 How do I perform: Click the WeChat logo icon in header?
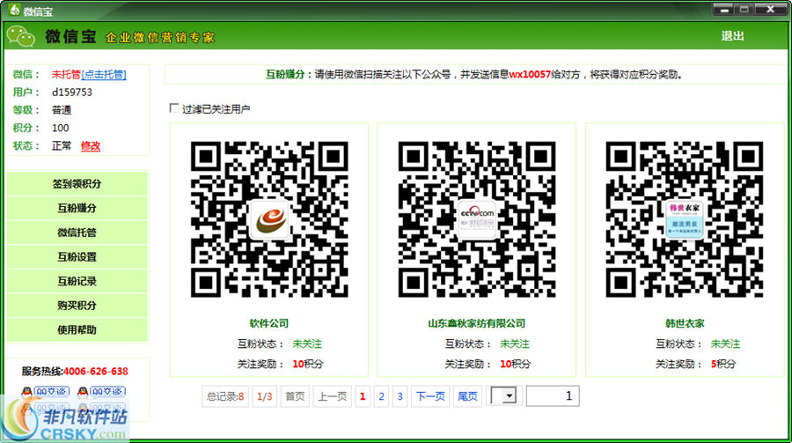coord(20,36)
